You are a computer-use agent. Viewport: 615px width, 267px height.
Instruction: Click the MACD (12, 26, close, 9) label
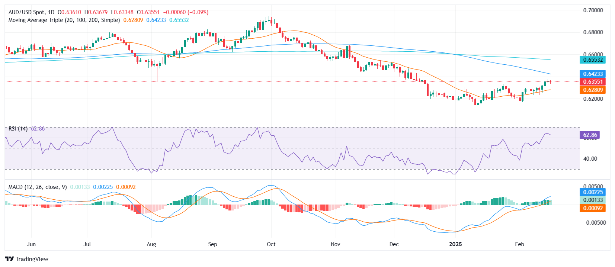tap(38, 187)
